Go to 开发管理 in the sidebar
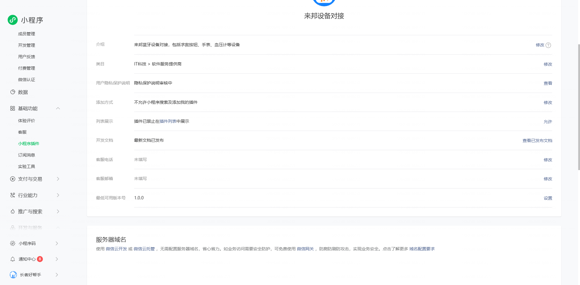 (x=27, y=45)
